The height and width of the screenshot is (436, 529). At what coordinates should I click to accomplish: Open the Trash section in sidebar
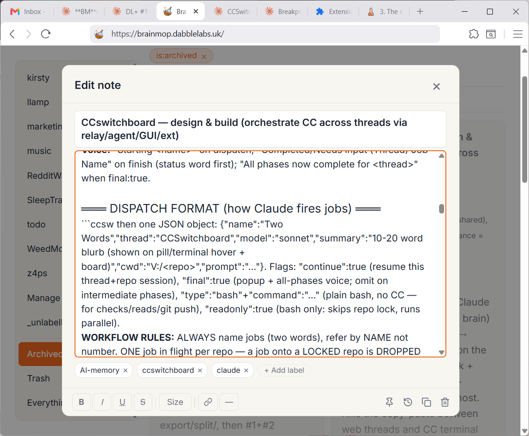click(38, 378)
